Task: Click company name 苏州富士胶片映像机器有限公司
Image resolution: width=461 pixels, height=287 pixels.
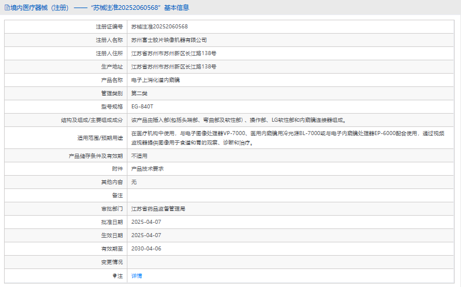Action: point(169,40)
